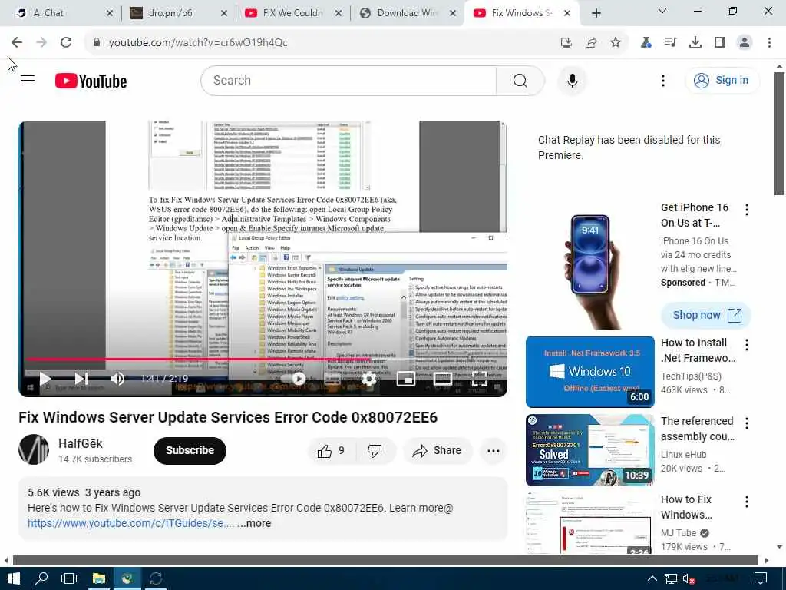The width and height of the screenshot is (786, 590).
Task: Open YouTube settings three-dot menu near Sign in
Action: (x=662, y=80)
